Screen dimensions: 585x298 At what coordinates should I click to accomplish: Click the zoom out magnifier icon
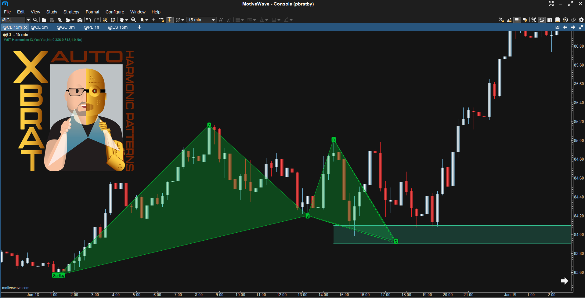click(x=134, y=20)
